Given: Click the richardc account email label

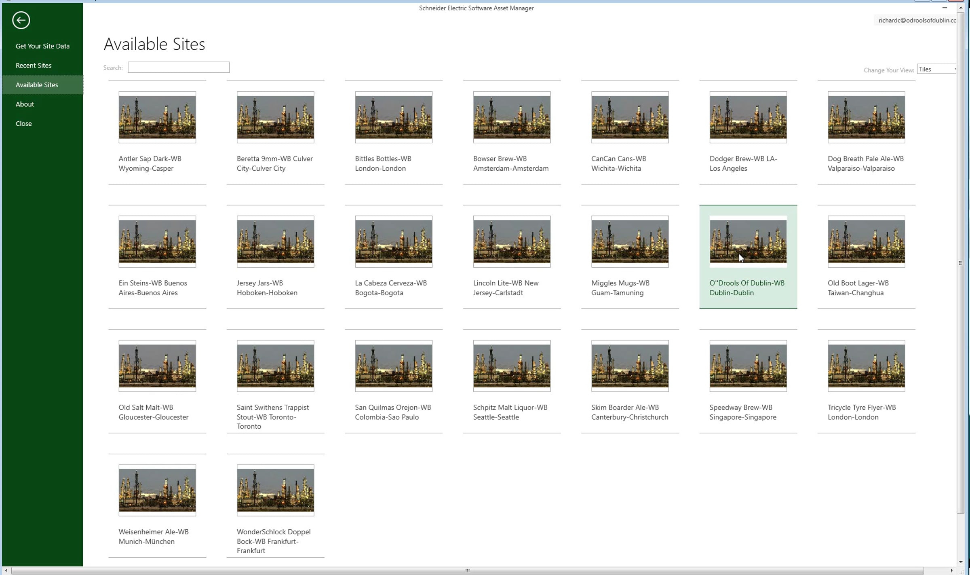Looking at the screenshot, I should [x=917, y=20].
